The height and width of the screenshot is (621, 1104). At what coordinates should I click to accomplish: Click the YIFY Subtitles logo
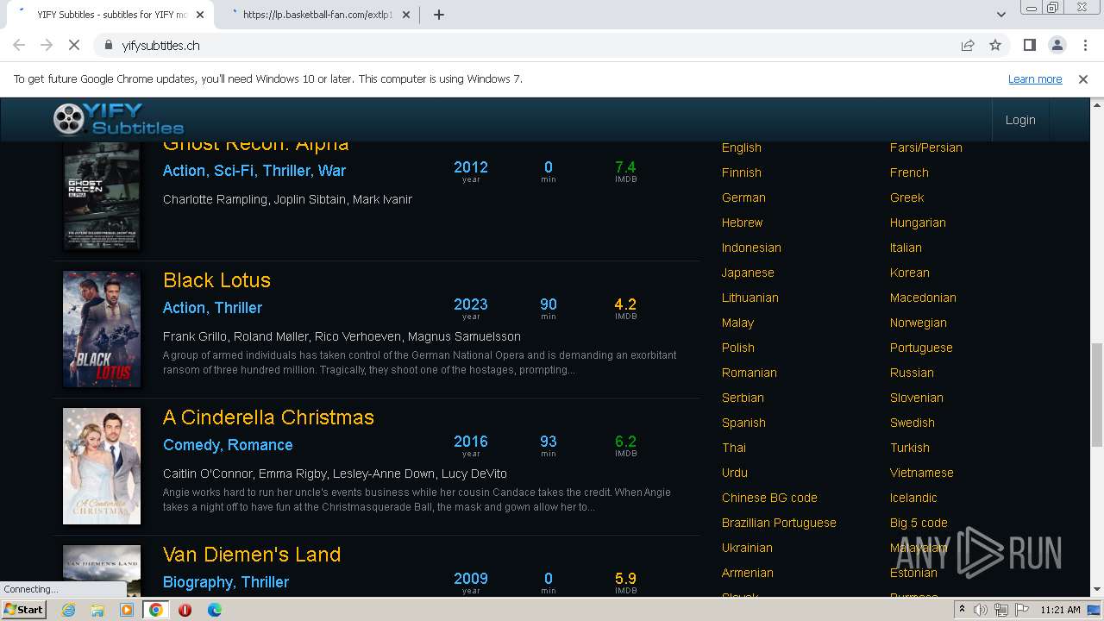point(118,119)
